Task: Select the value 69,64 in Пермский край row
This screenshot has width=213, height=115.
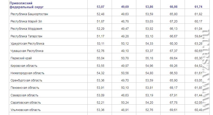Action: (173, 58)
